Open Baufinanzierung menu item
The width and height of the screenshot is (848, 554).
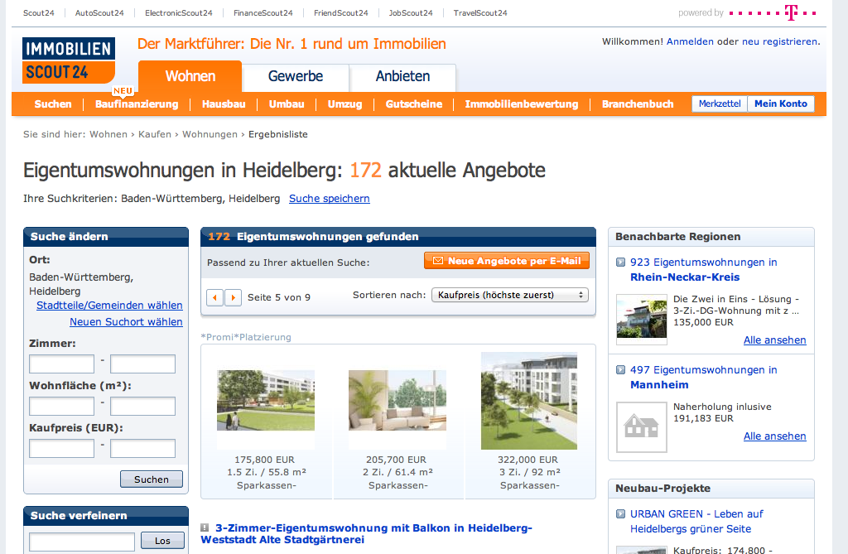pyautogui.click(x=137, y=104)
